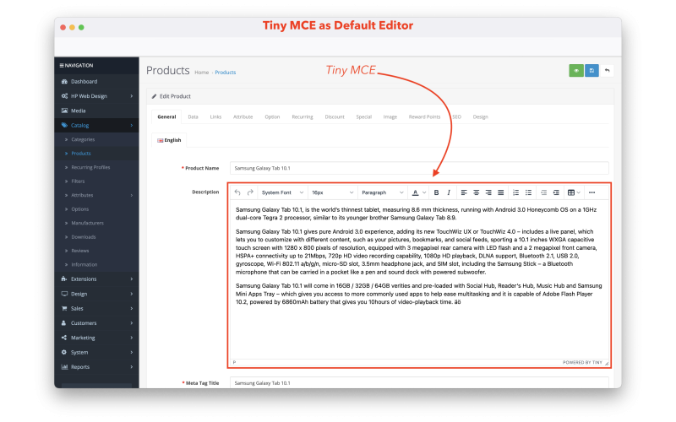
Task: Expand the HP Web Design menu
Action: coord(96,96)
